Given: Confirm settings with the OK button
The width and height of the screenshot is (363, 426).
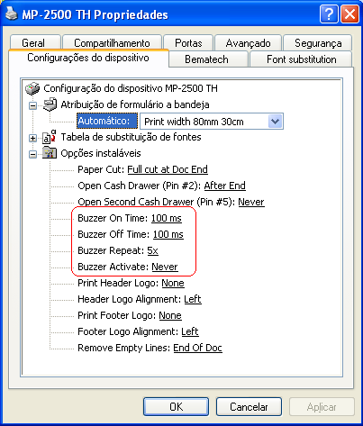Looking at the screenshot, I should pos(176,407).
